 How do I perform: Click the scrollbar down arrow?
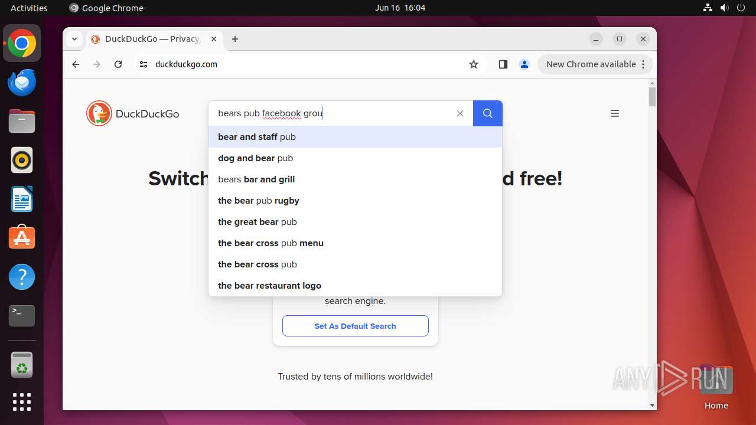pyautogui.click(x=652, y=406)
